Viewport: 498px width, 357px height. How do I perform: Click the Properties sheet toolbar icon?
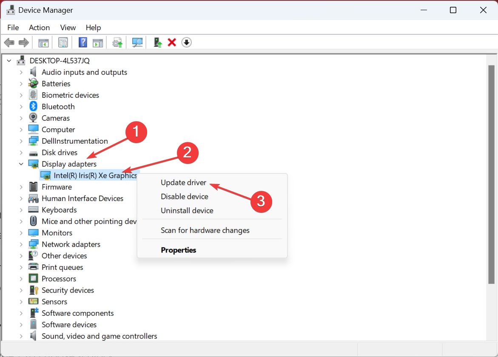click(63, 42)
